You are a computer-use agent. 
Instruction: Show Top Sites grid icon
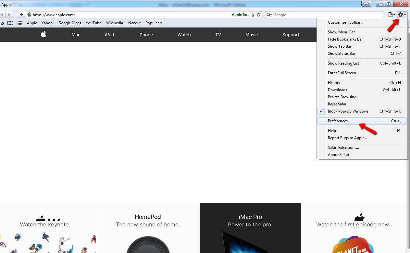point(20,23)
